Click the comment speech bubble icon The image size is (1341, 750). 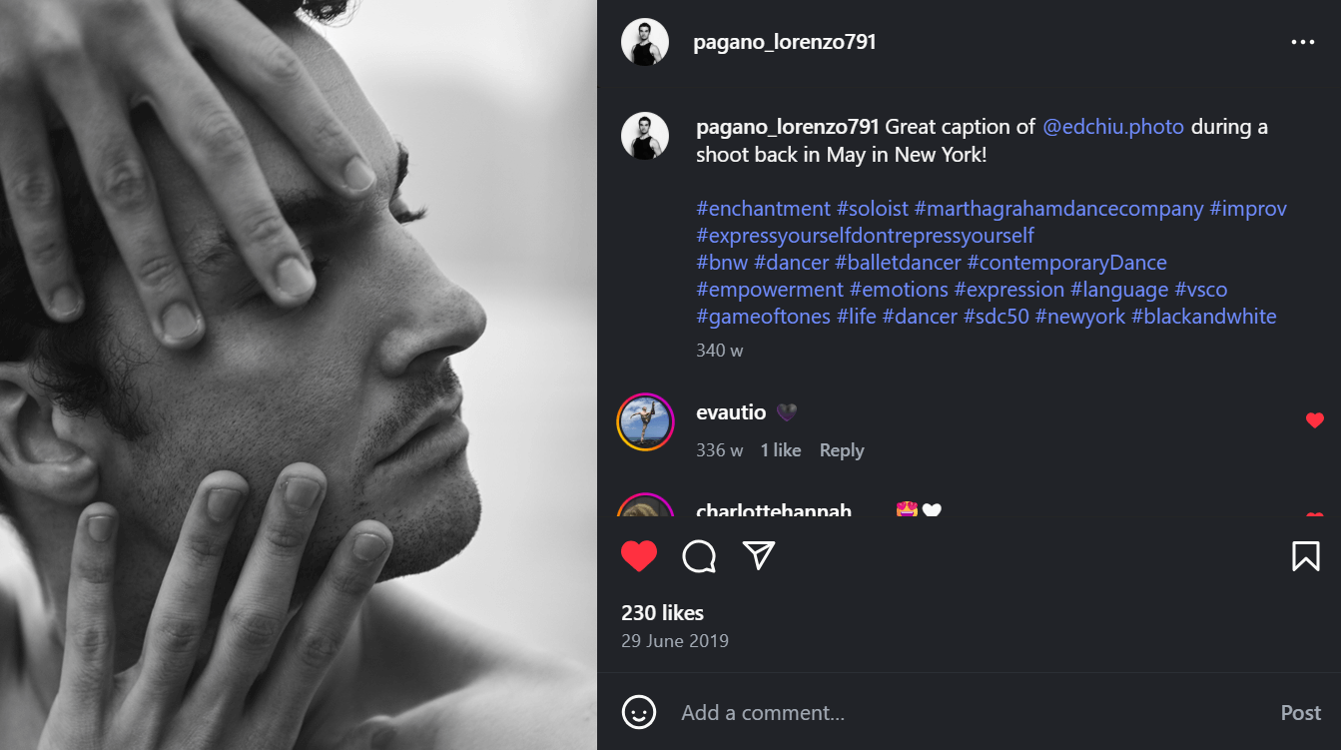tap(699, 556)
